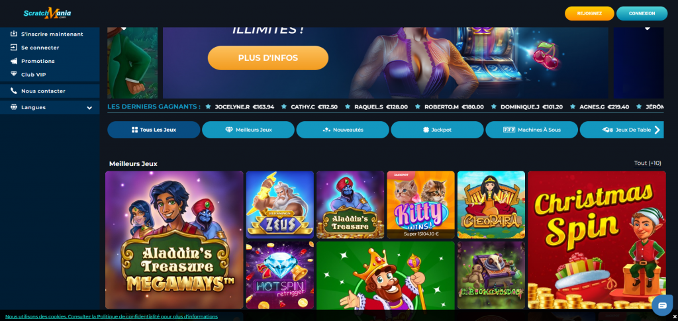Expand the Tout (+10) games list
Viewport: 678px width, 321px height.
[x=648, y=163]
